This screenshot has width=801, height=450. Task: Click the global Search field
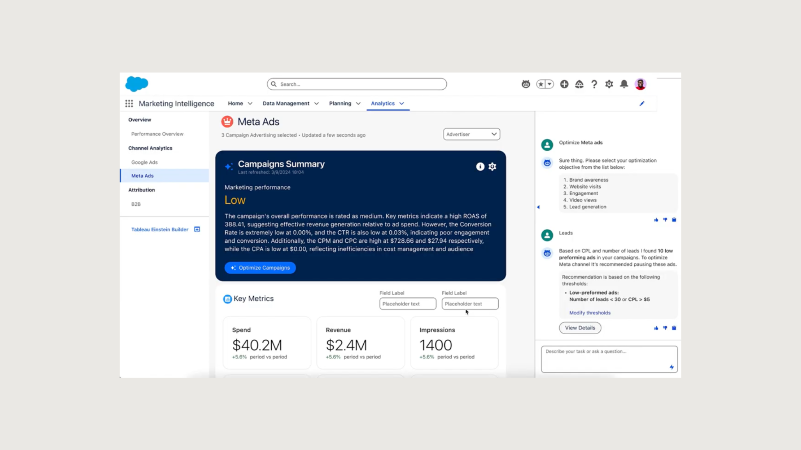(x=356, y=84)
